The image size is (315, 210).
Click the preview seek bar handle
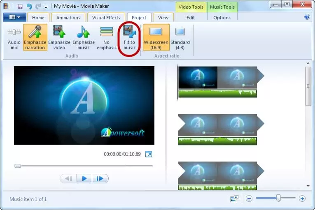tap(17, 166)
